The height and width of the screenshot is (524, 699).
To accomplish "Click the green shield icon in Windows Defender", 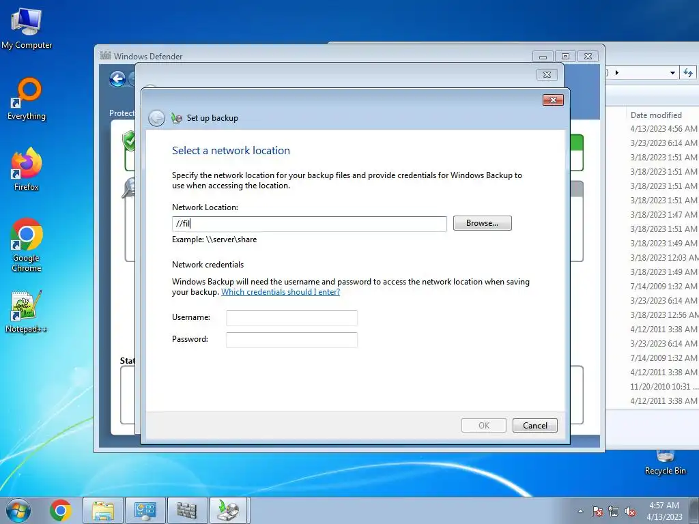I will (129, 141).
